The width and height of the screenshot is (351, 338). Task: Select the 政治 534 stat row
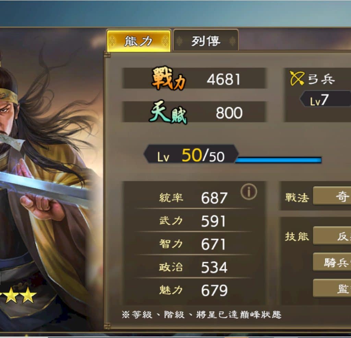tap(193, 267)
